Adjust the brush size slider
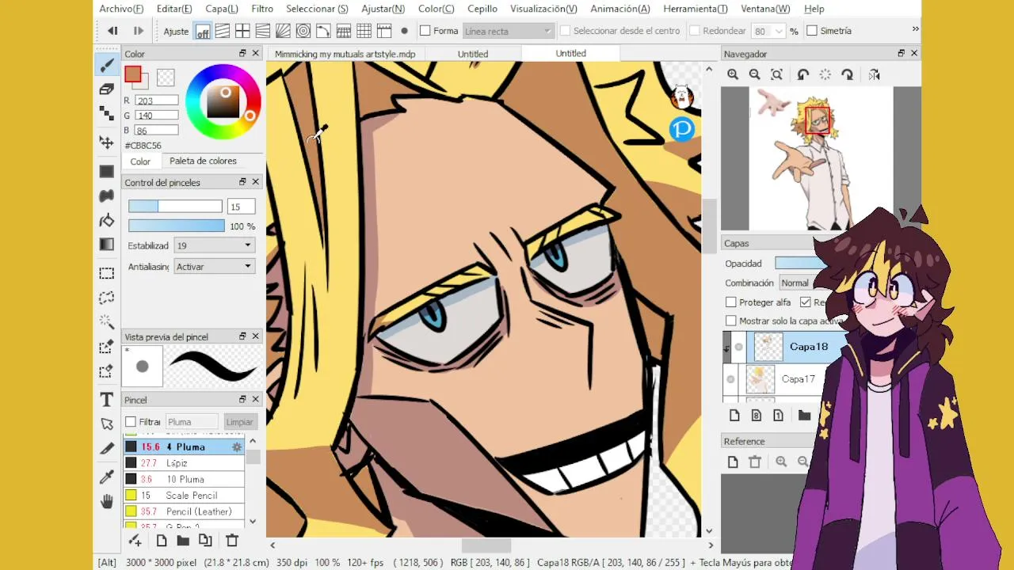Viewport: 1014px width, 570px height. point(175,207)
